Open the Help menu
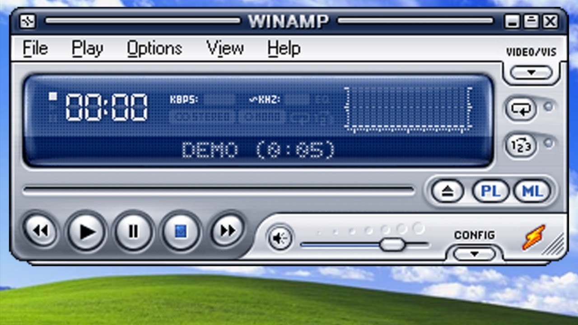The image size is (578, 325). coord(284,49)
